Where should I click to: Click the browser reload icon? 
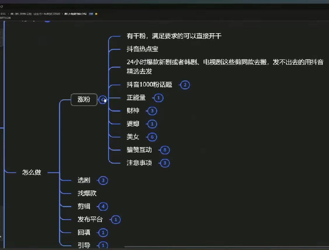click(1, 6)
